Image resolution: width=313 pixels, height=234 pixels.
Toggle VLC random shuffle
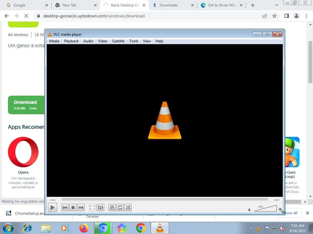128,207
